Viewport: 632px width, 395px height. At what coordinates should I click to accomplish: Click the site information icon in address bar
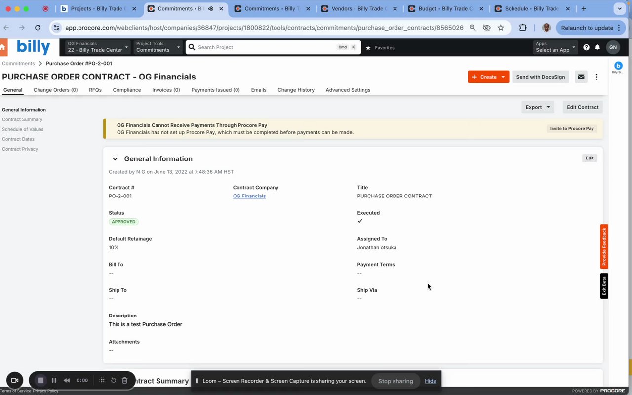pos(56,28)
